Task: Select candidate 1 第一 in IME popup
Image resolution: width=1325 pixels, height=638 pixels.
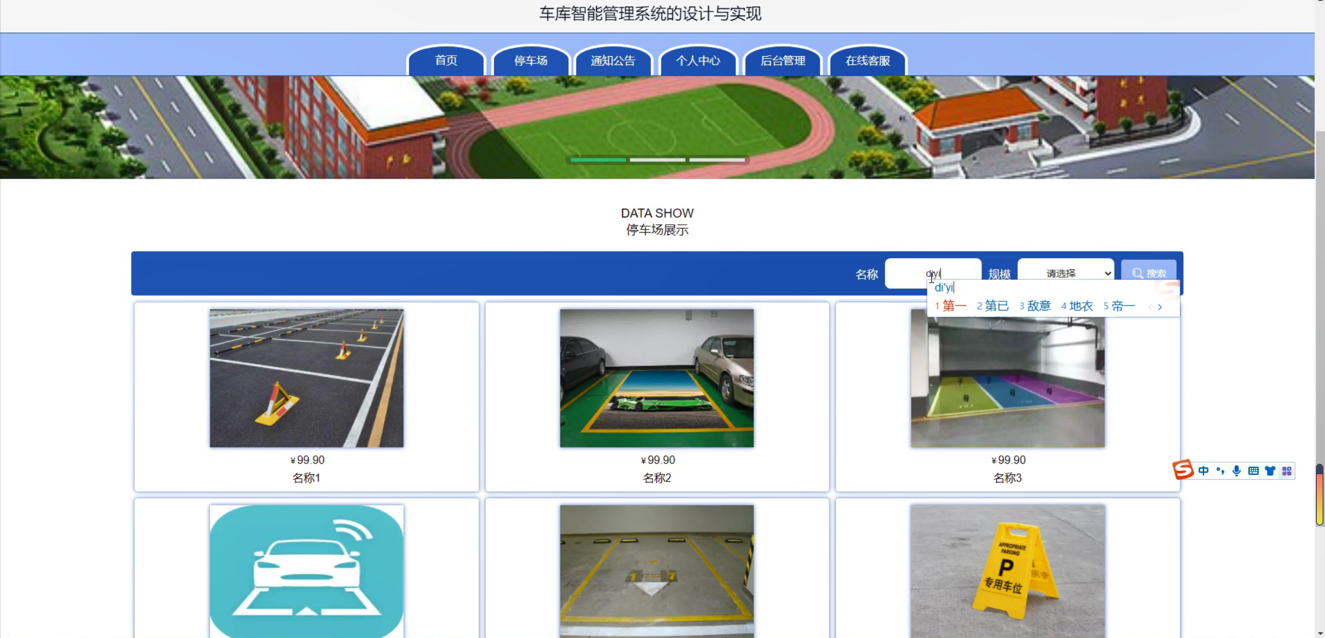Action: 951,306
